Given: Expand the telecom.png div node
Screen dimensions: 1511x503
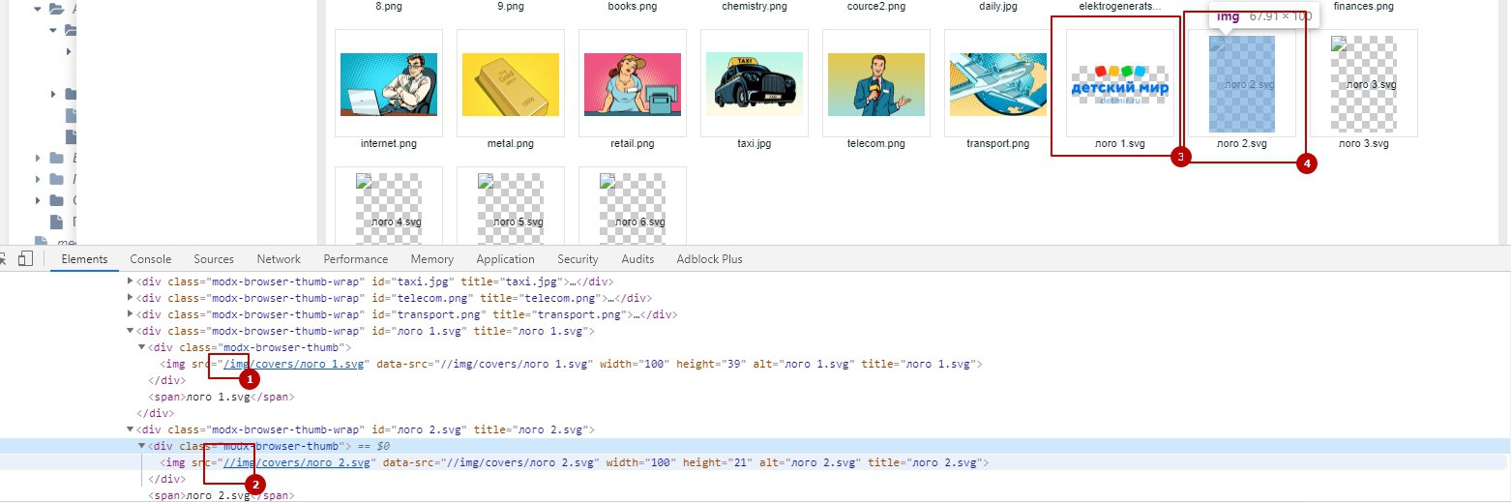Looking at the screenshot, I should (x=132, y=298).
